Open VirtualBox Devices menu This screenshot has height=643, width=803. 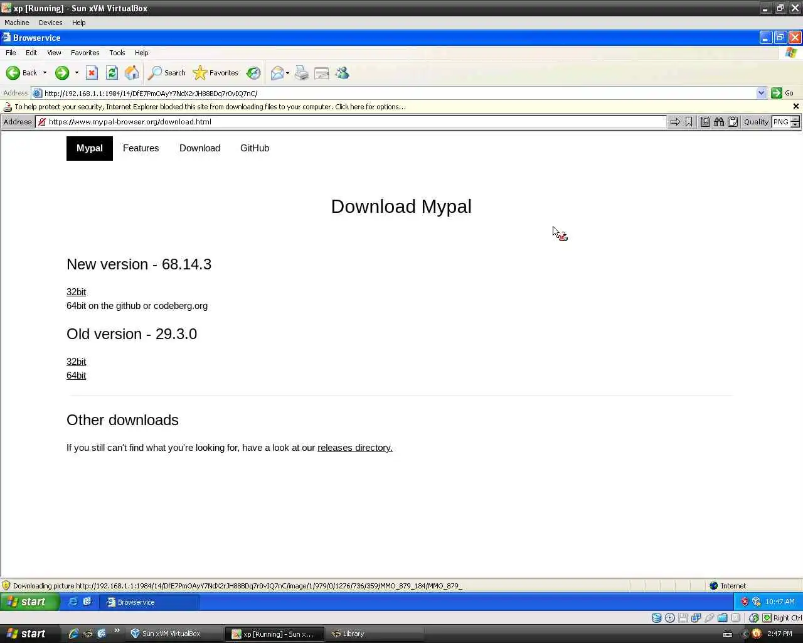tap(50, 23)
